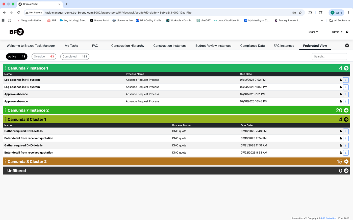
Task: Open the Federated View column settings gear
Action: click(x=347, y=45)
